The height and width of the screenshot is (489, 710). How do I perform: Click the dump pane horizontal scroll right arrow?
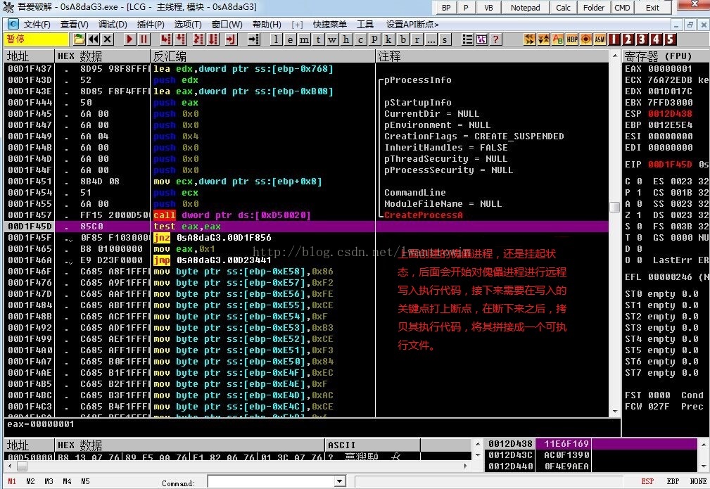(465, 466)
